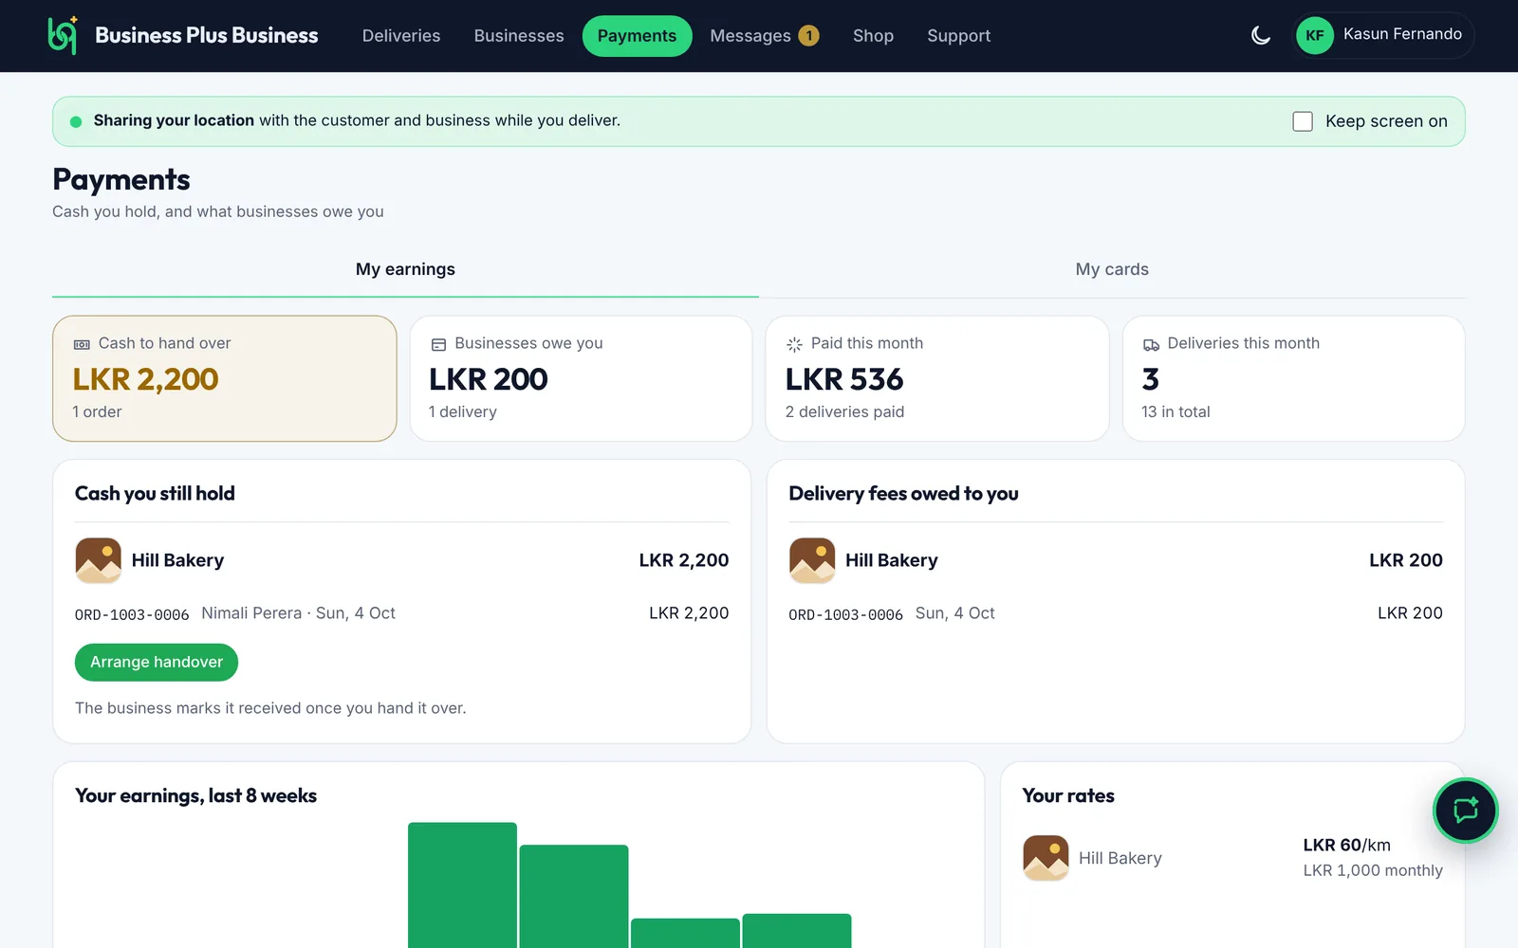Viewport: 1518px width, 948px height.
Task: Click order ID under Delivery fees owed to you
Action: point(845,614)
